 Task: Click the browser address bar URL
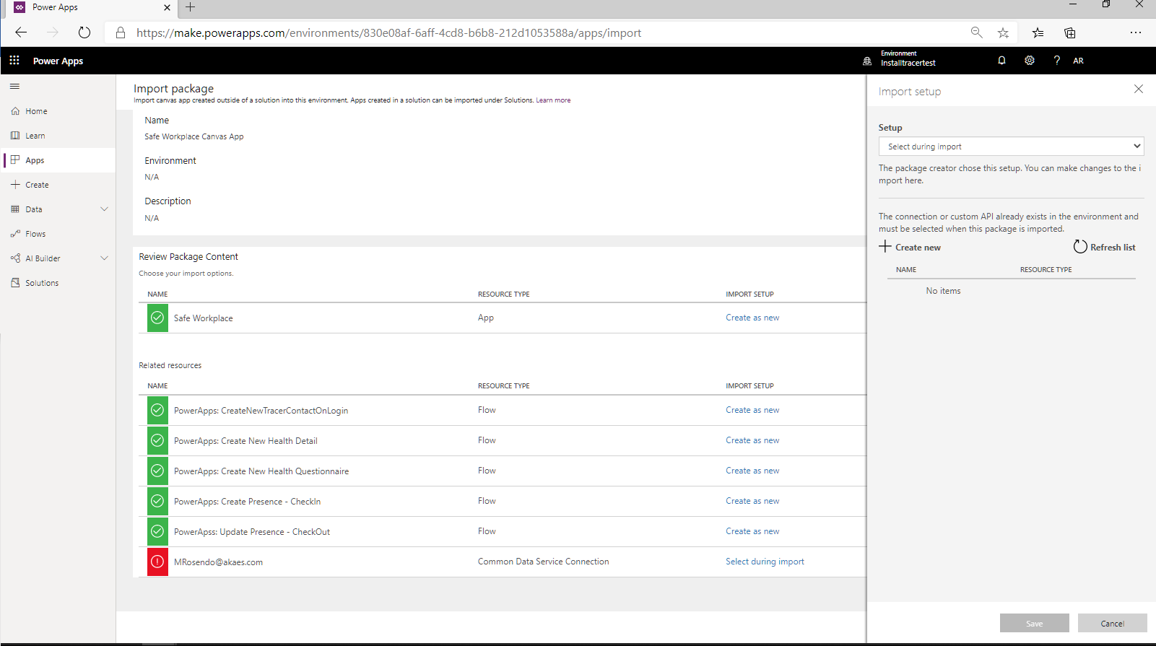click(x=388, y=33)
